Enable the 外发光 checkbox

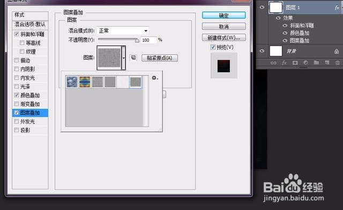[17, 122]
